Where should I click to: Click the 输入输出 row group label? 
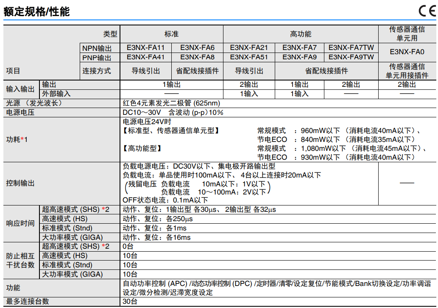[x=20, y=89]
